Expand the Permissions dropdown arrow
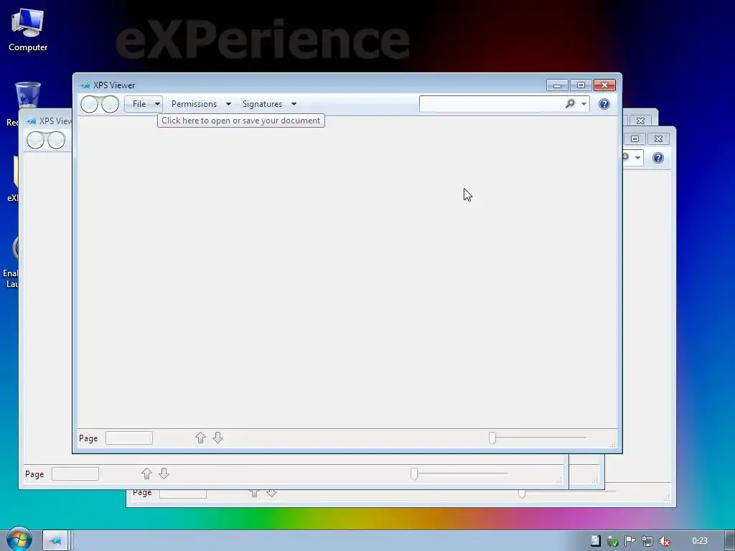The height and width of the screenshot is (551, 735). click(x=228, y=104)
